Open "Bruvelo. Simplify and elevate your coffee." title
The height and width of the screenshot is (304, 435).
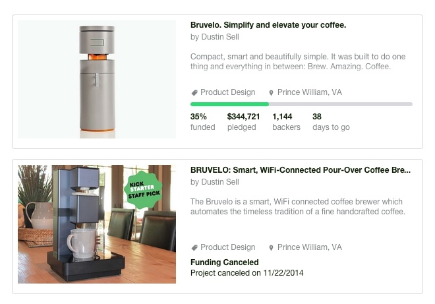[x=268, y=25]
